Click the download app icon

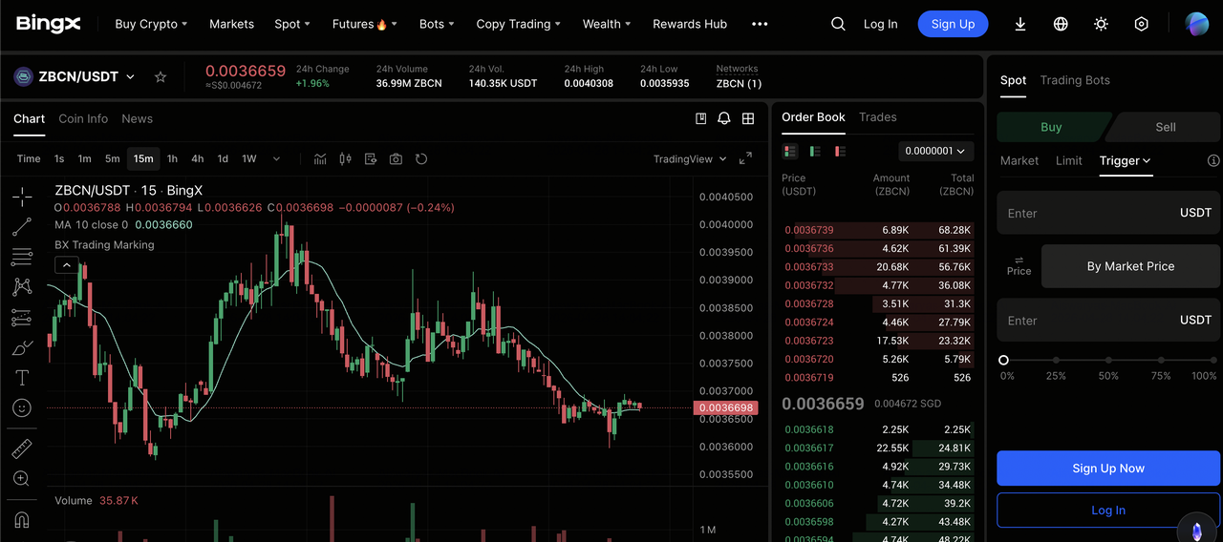(1020, 25)
